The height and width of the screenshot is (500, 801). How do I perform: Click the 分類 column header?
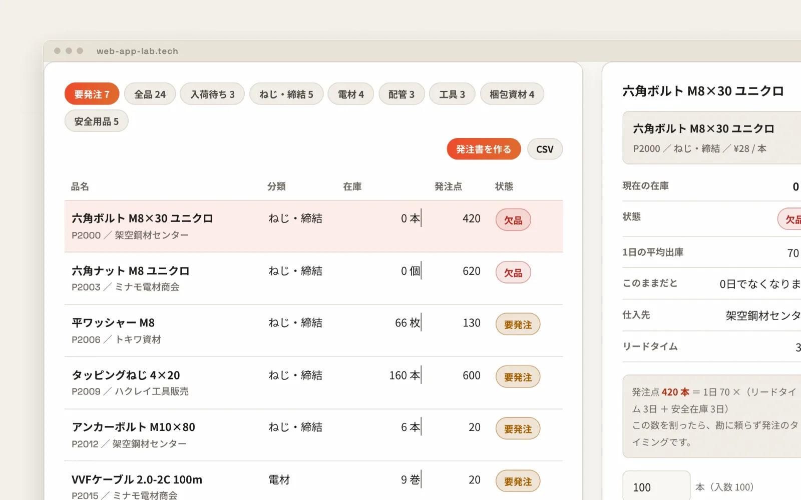tap(276, 186)
